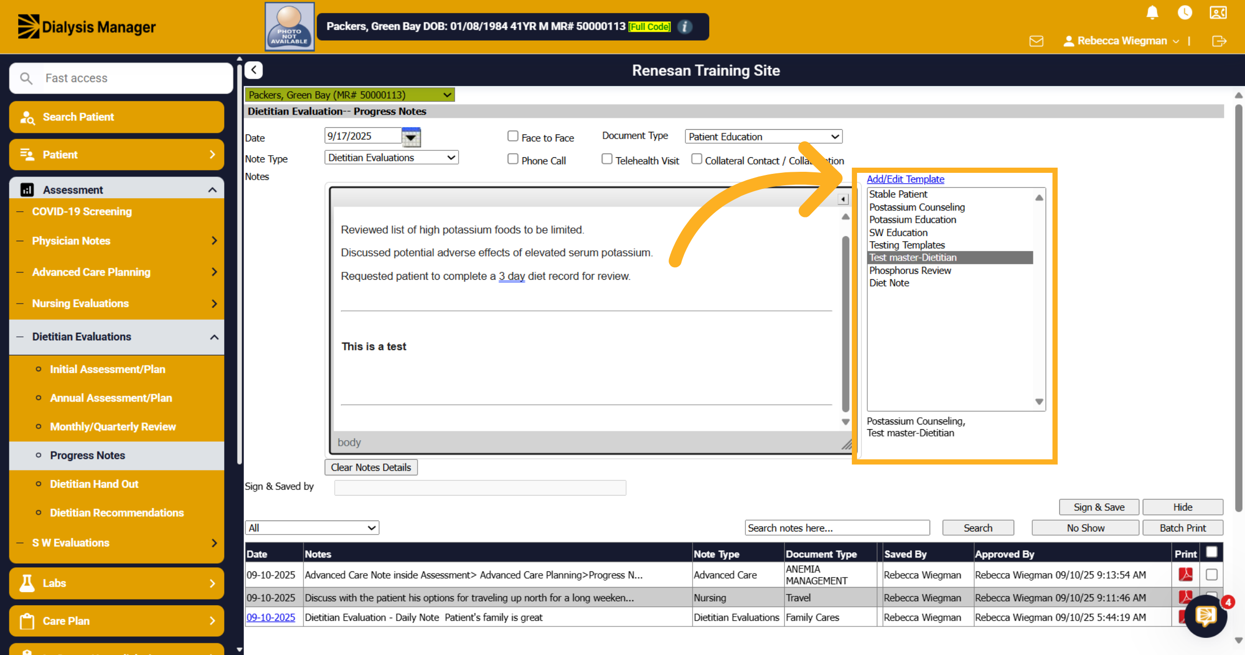Open PDF icon for Advanced Care note
Viewport: 1245px width, 655px height.
pos(1185,575)
